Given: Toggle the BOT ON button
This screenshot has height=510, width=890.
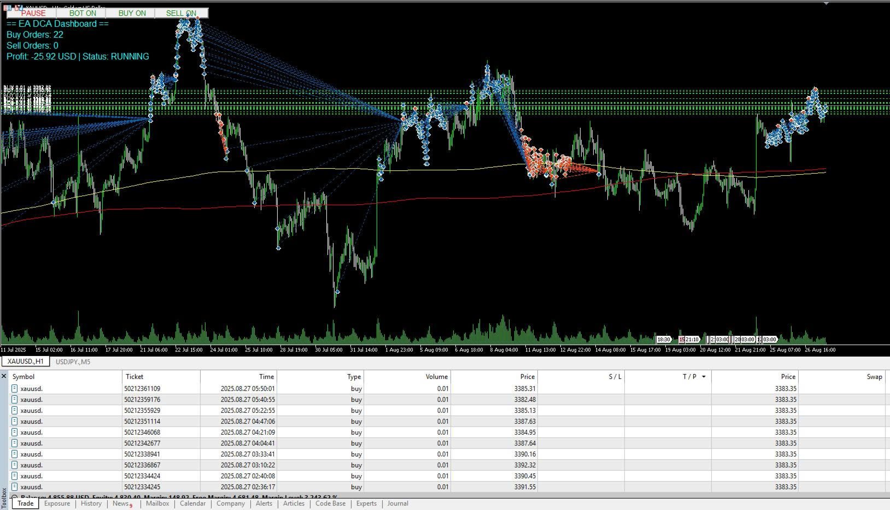Looking at the screenshot, I should pyautogui.click(x=81, y=13).
